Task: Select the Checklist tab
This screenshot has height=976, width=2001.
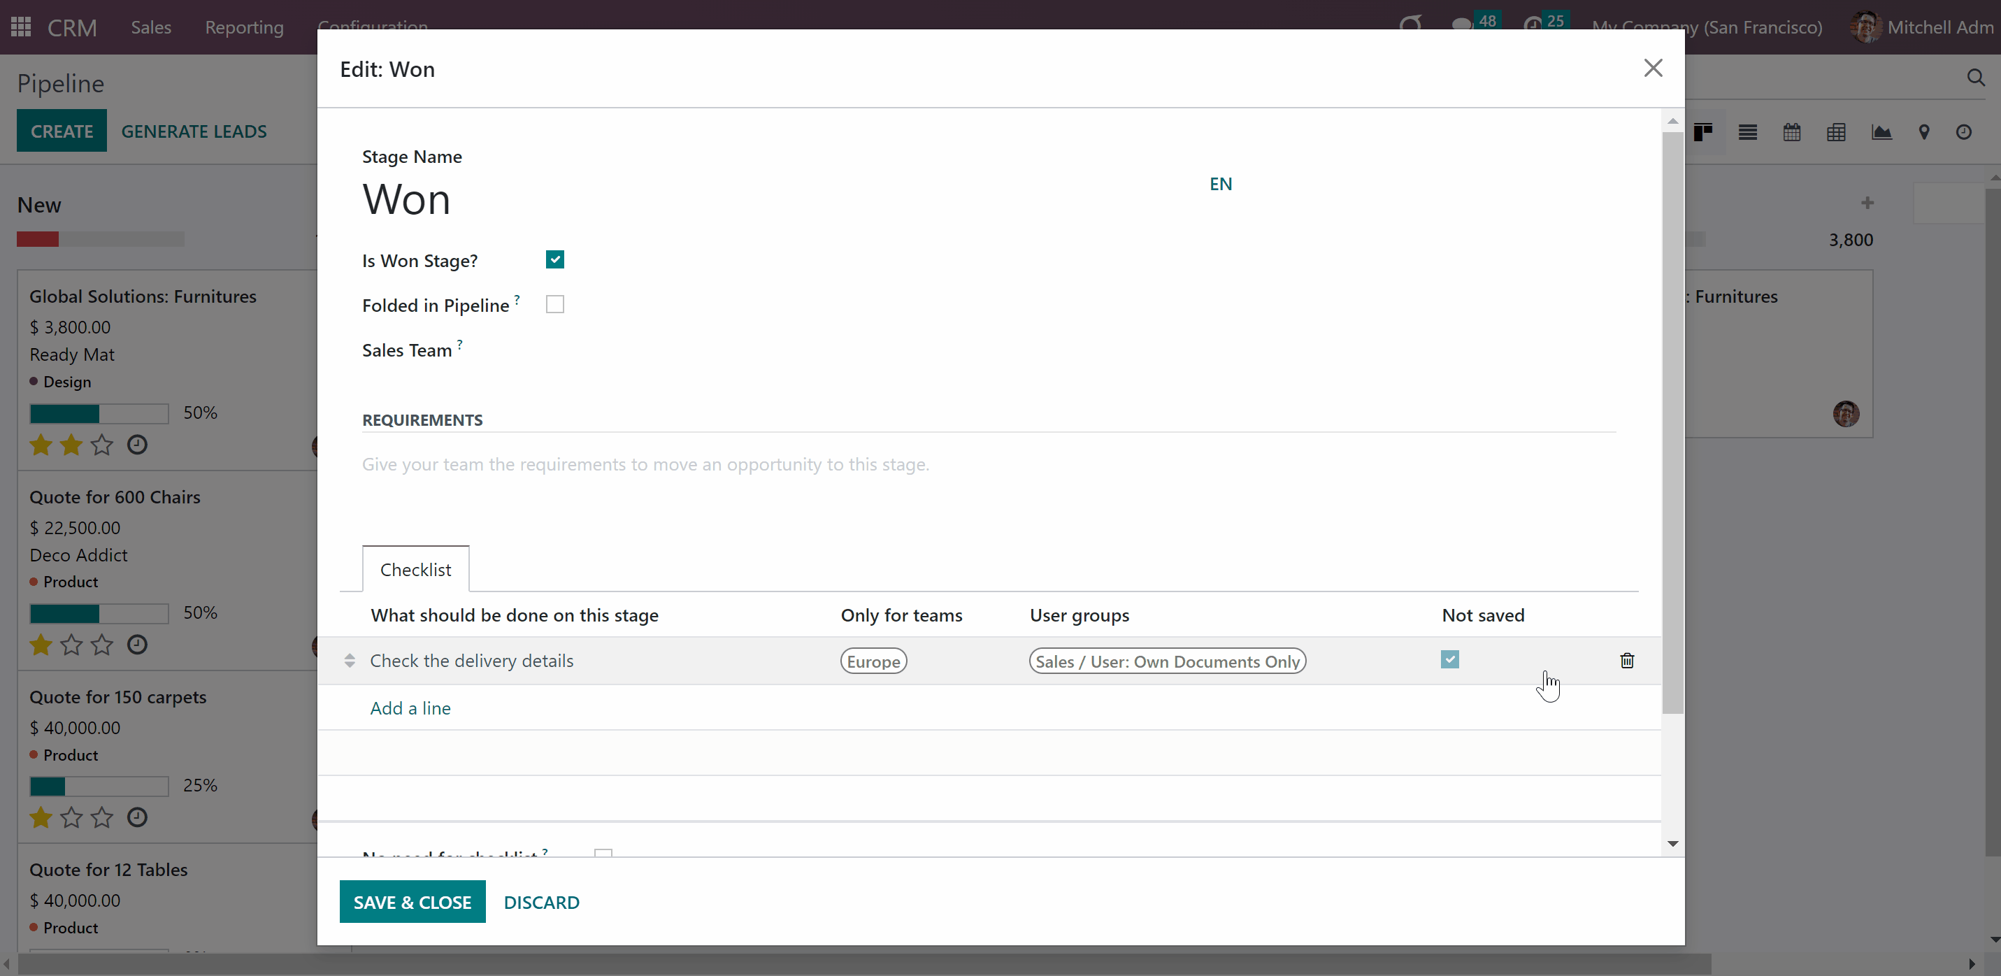Action: coord(415,570)
